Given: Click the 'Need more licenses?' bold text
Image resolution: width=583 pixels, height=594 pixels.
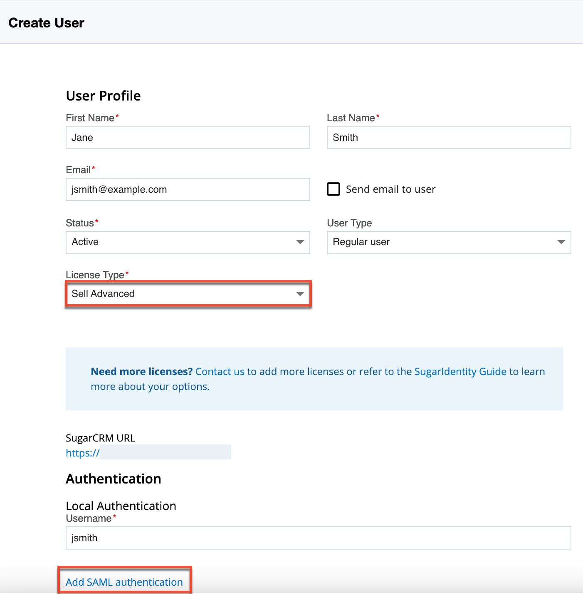Looking at the screenshot, I should point(141,371).
